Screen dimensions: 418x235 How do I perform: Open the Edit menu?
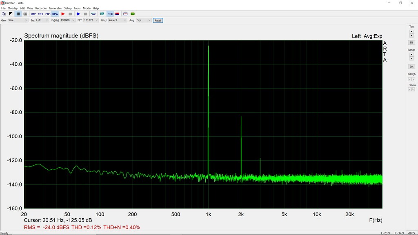pyautogui.click(x=22, y=8)
